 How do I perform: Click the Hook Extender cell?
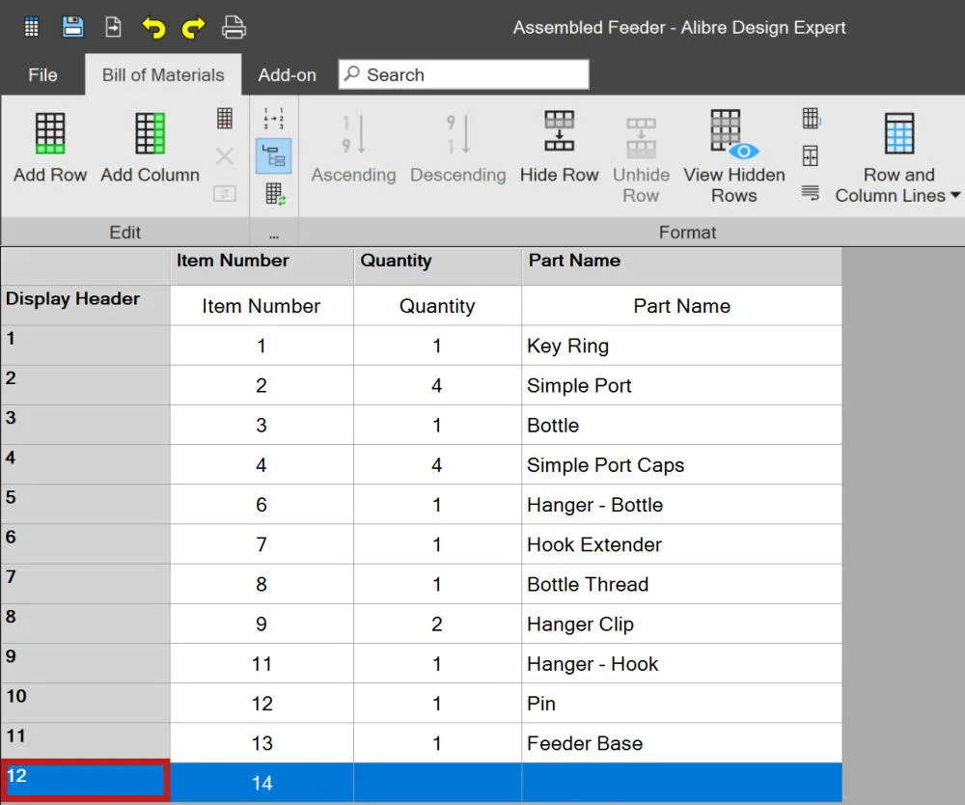682,544
